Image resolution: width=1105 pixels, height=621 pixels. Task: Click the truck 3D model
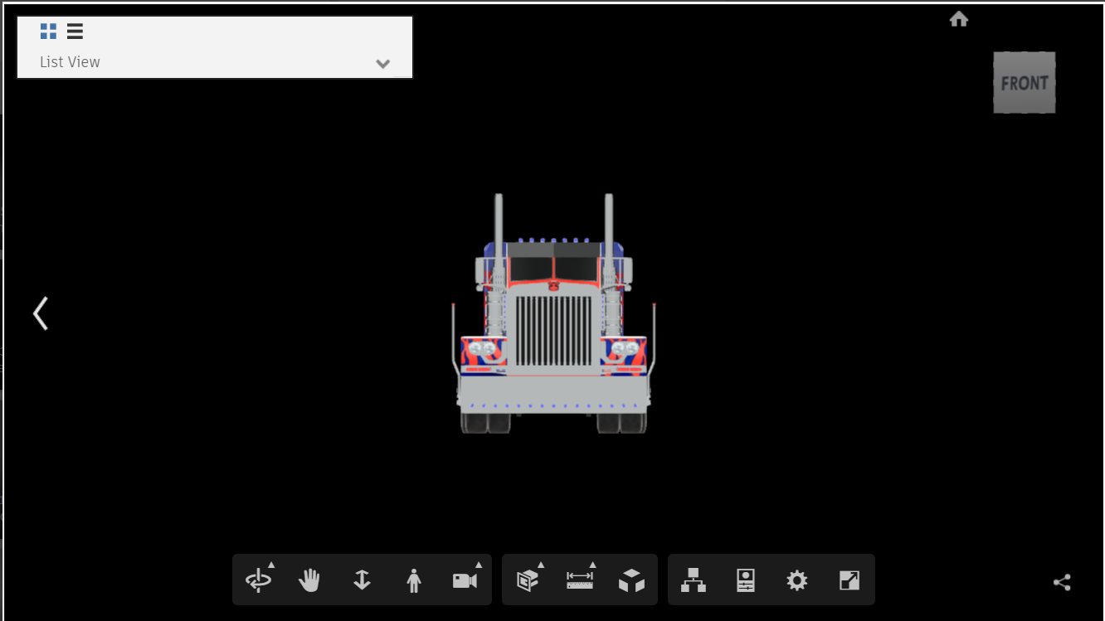[x=553, y=313]
